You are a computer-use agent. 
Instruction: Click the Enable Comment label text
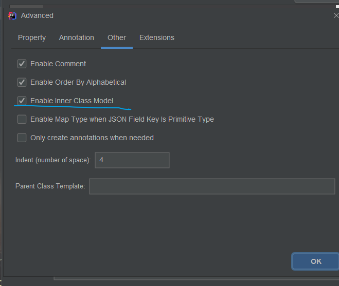click(58, 64)
